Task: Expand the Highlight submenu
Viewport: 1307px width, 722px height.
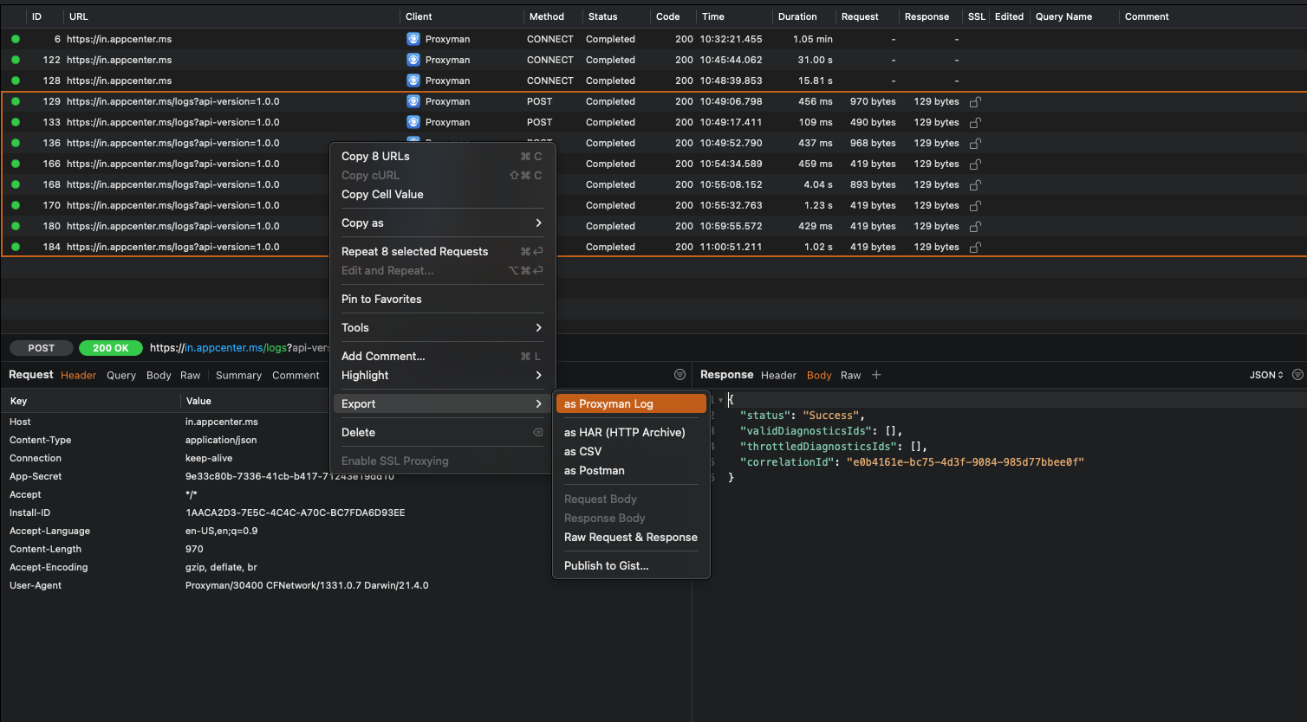Action: tap(442, 375)
